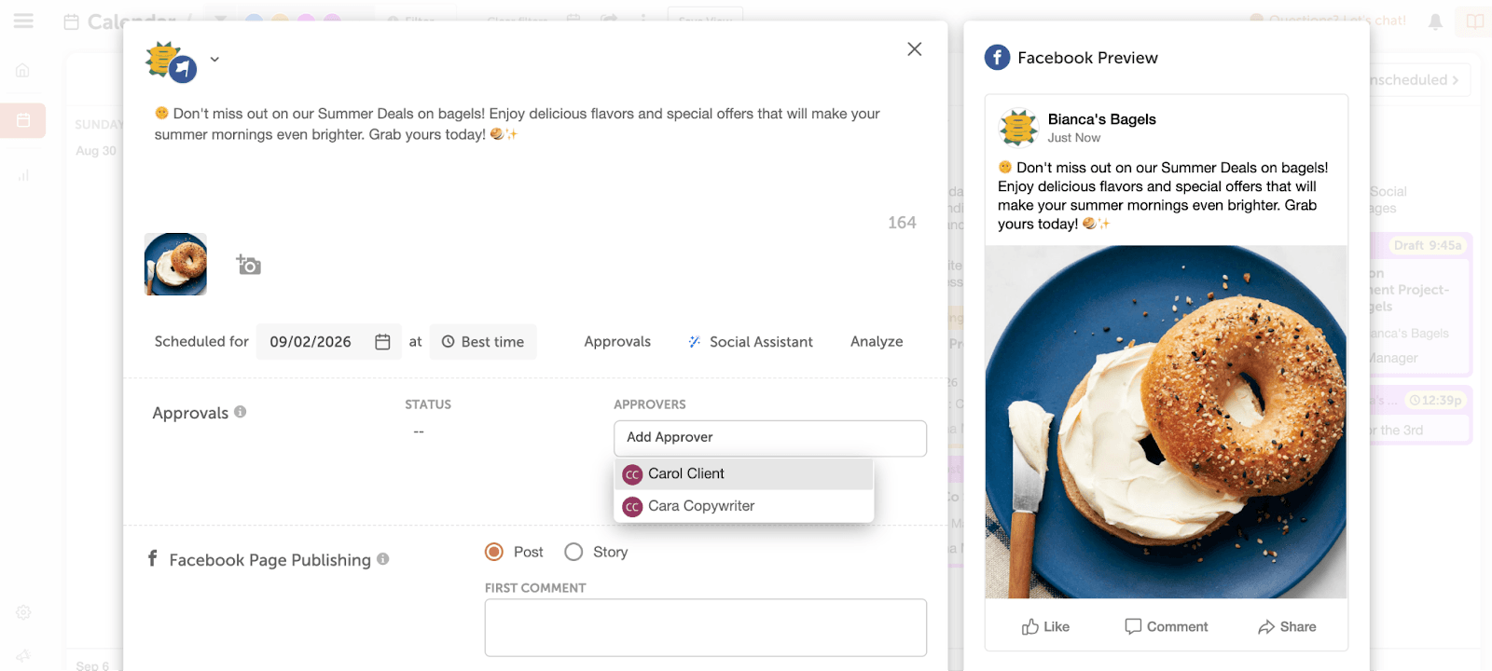1492x671 pixels.
Task: Expand the profile selector chevron
Action: pos(214,59)
